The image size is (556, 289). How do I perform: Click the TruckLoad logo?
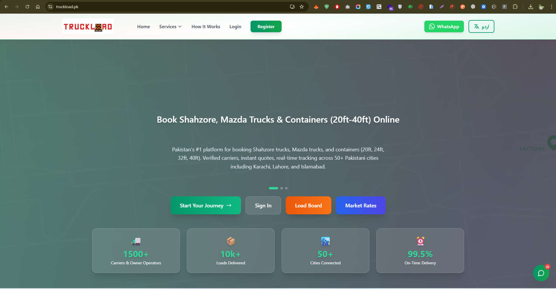(x=88, y=27)
